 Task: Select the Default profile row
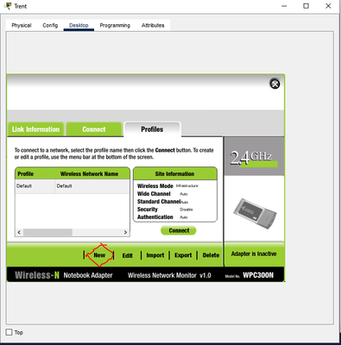73,186
